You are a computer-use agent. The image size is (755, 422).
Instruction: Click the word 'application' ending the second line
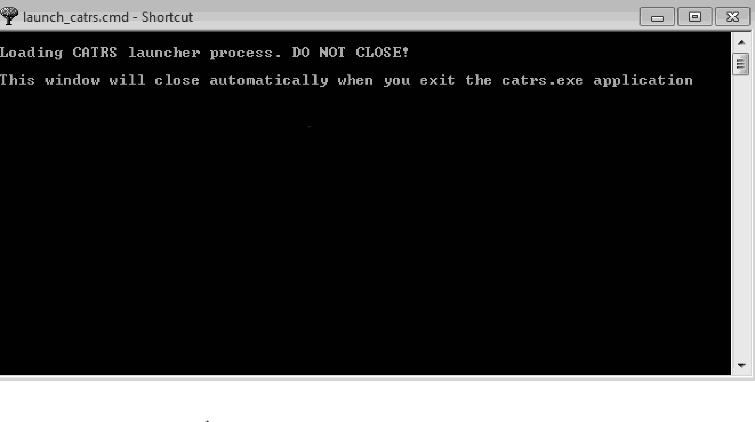[x=643, y=81]
